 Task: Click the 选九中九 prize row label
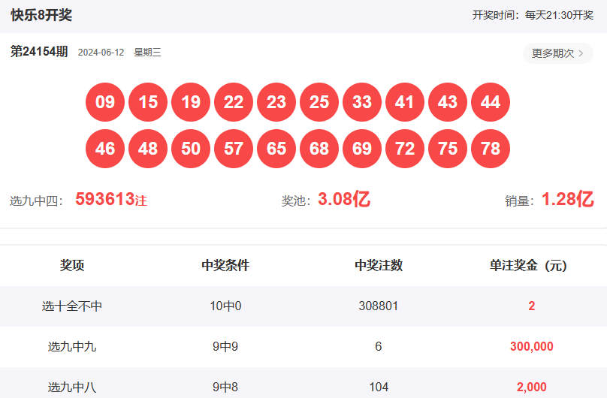point(72,346)
